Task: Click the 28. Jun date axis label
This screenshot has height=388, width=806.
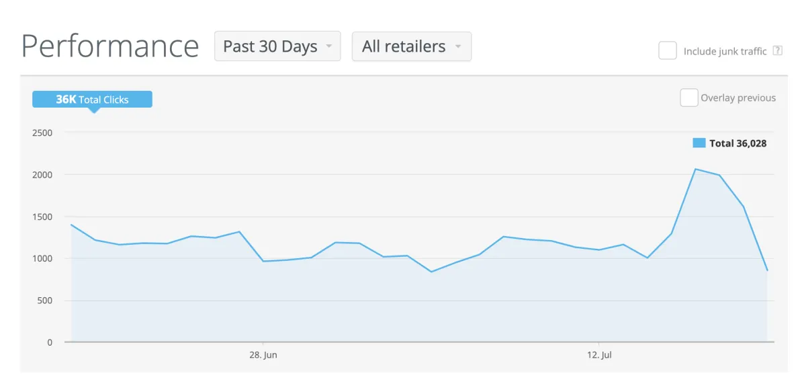Action: coord(263,355)
